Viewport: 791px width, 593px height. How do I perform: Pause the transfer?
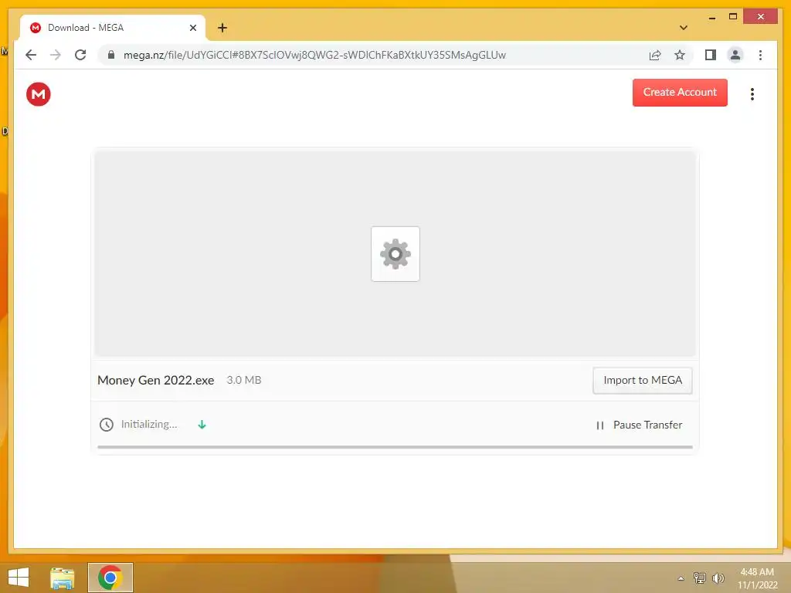point(639,425)
